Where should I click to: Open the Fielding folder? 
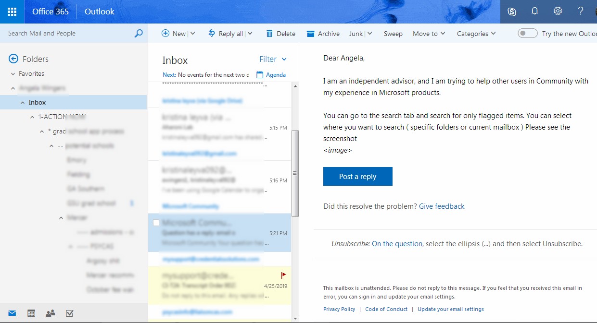[78, 174]
